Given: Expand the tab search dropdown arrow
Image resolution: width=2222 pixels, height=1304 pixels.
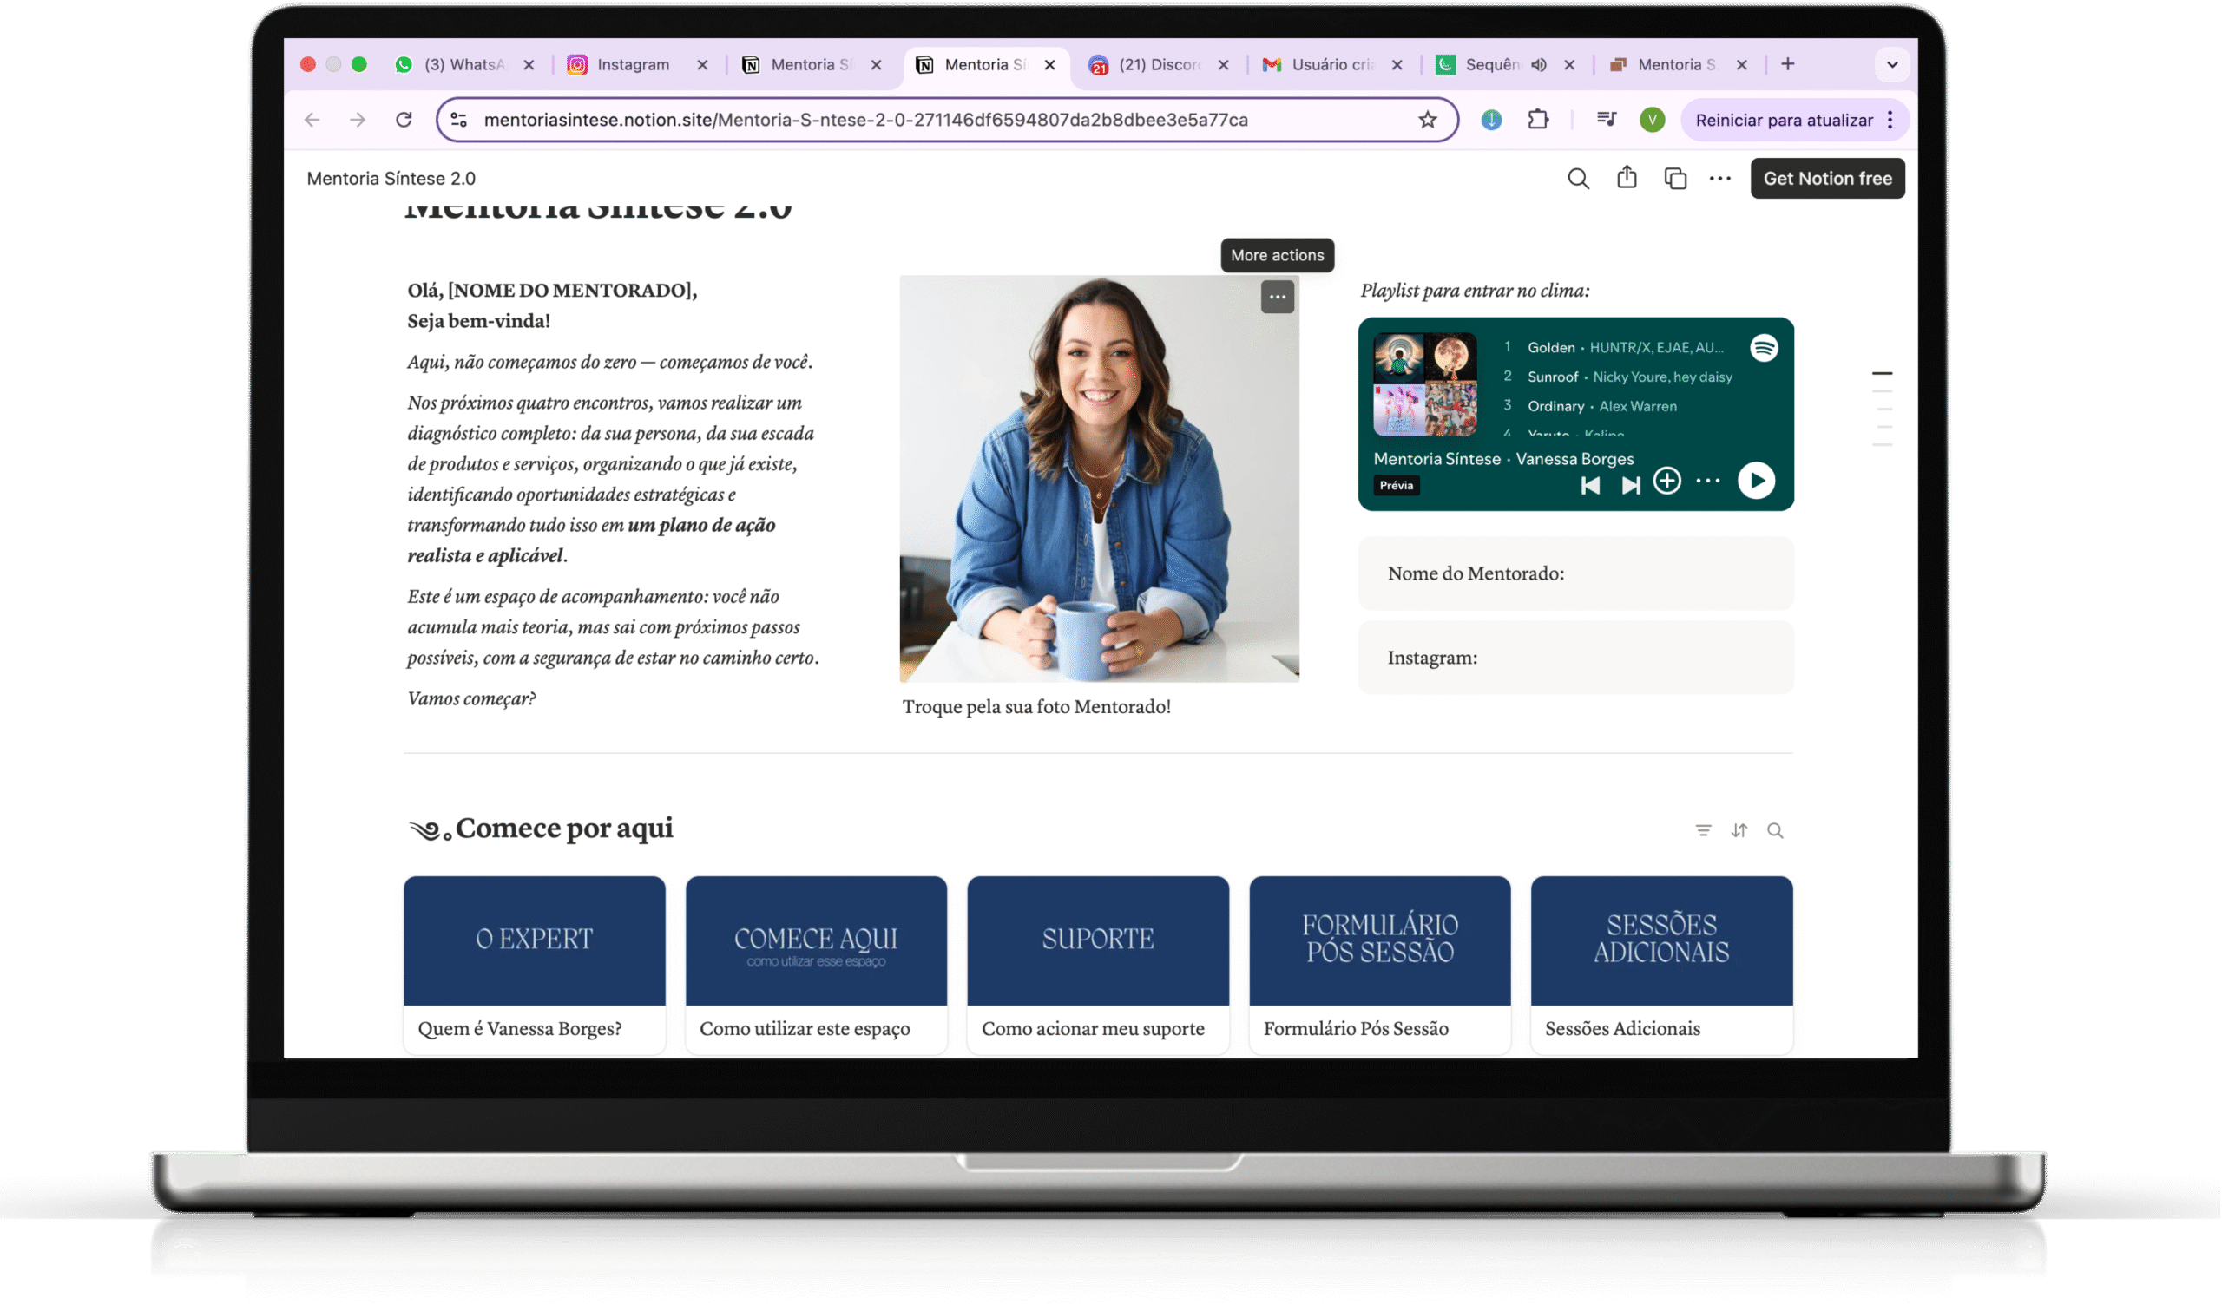Looking at the screenshot, I should (1891, 64).
